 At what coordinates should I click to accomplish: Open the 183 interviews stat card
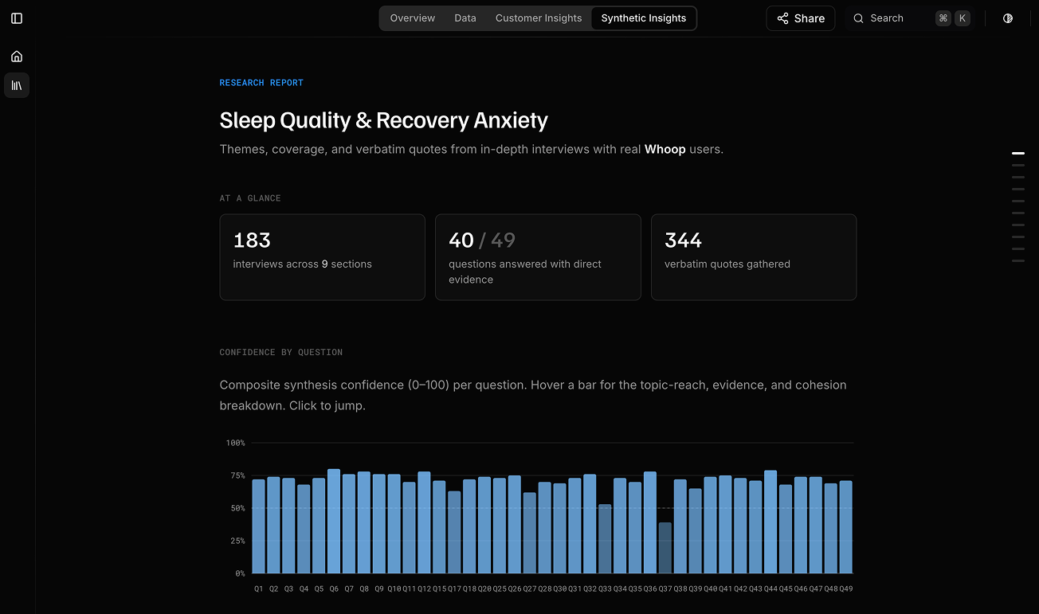(322, 257)
